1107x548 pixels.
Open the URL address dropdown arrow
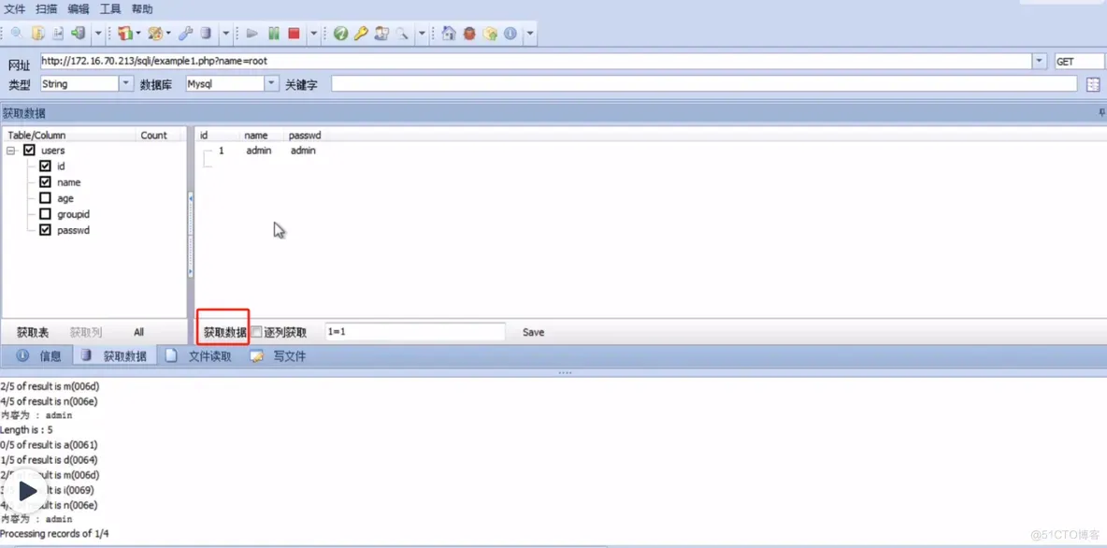(1040, 62)
